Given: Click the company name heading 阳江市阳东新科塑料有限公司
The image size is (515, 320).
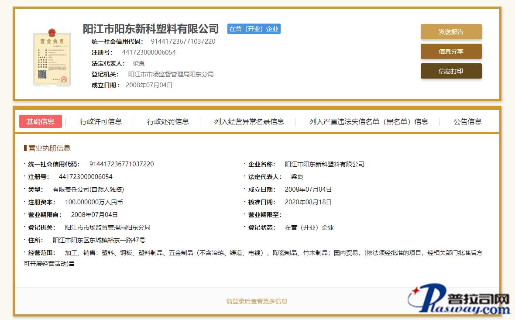Looking at the screenshot, I should point(151,29).
